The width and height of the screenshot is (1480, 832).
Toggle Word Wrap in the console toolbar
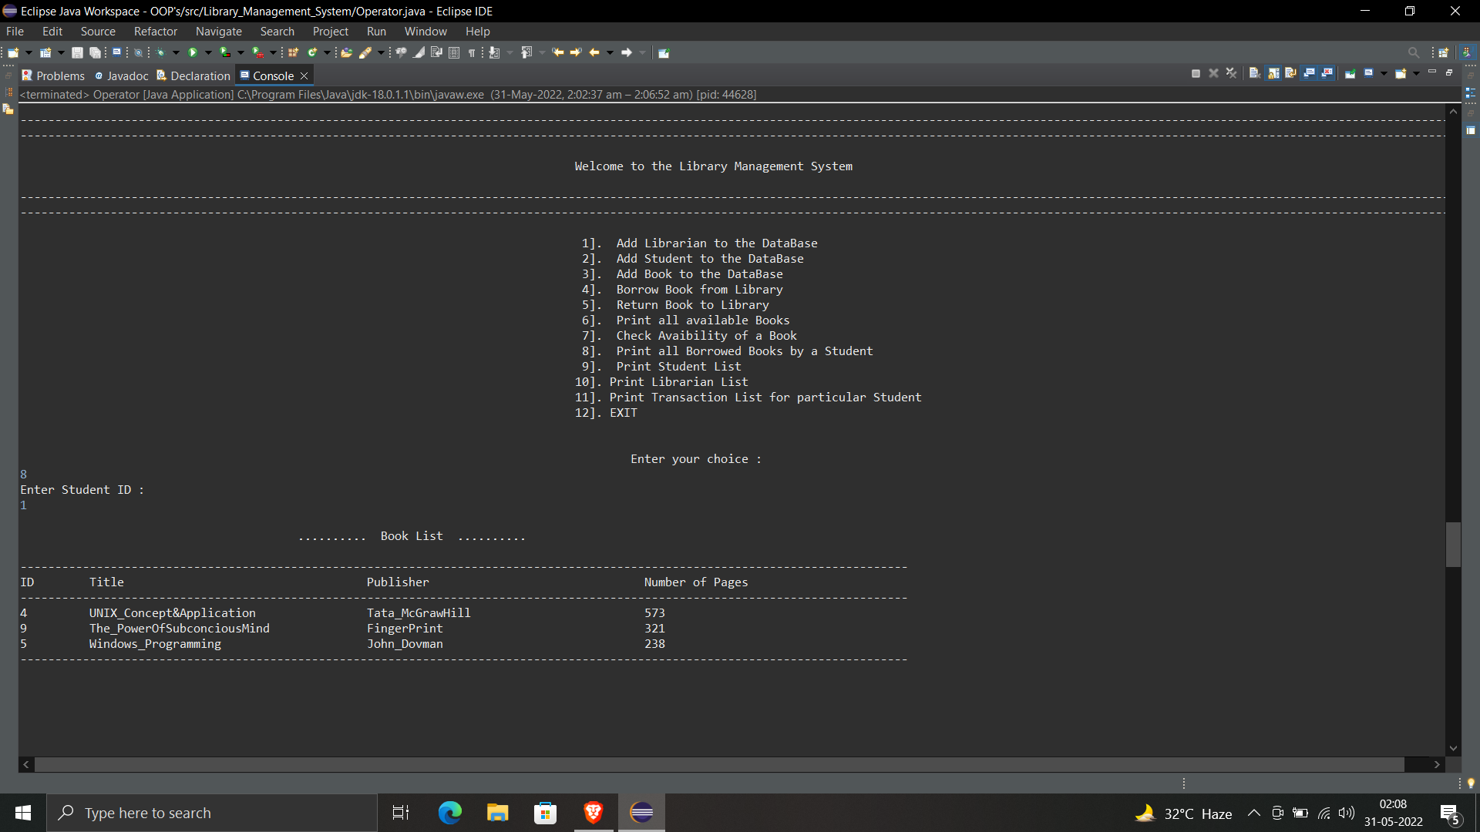point(1290,73)
